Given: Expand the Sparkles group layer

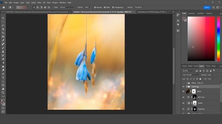Looking at the screenshot, I should pos(187,86).
